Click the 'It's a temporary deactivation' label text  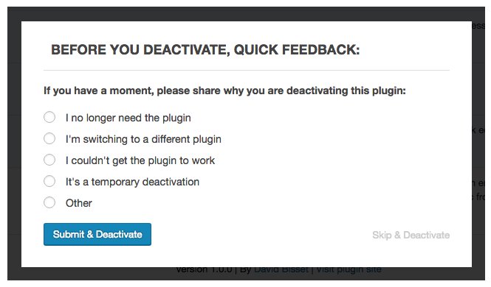tap(132, 182)
